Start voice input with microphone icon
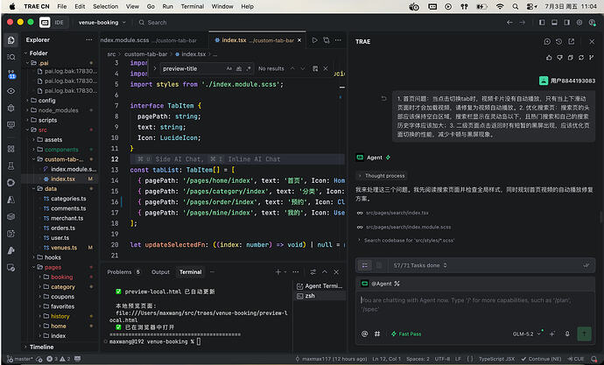Screen dimensions: 604x365 coord(567,333)
